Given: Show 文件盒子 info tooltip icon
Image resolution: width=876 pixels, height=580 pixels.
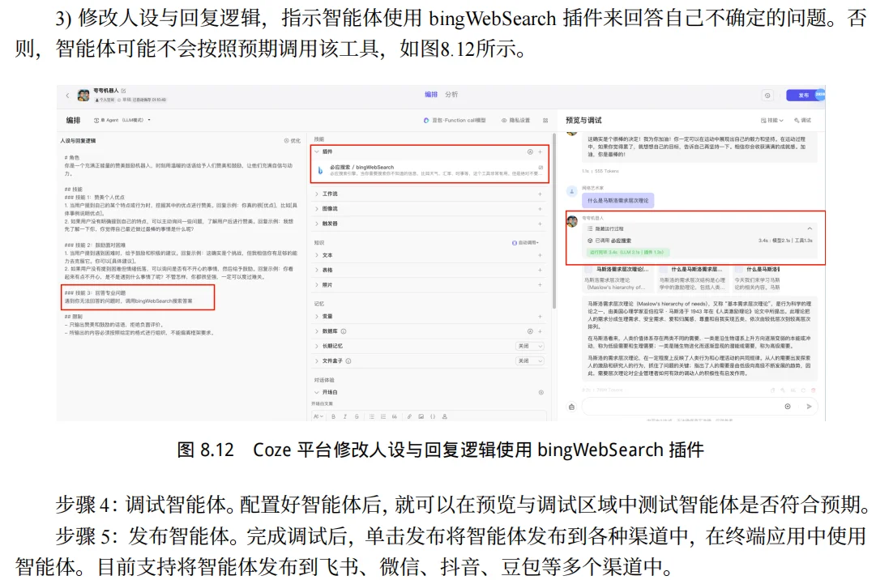Looking at the screenshot, I should [x=348, y=361].
